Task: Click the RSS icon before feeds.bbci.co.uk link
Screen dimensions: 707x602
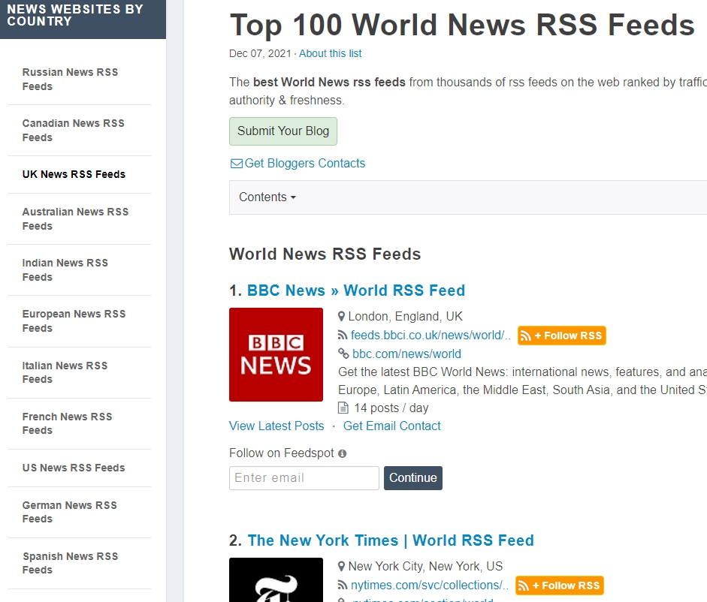Action: (343, 336)
